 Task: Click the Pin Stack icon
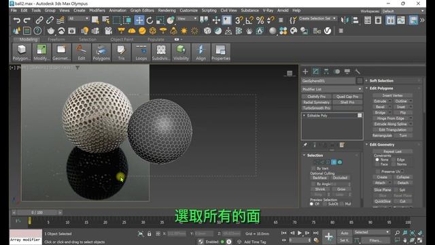[305, 145]
